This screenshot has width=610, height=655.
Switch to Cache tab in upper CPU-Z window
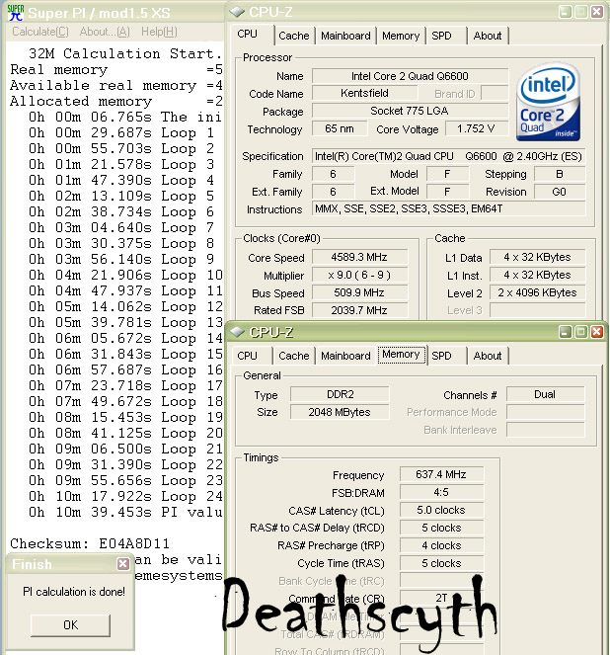[294, 36]
